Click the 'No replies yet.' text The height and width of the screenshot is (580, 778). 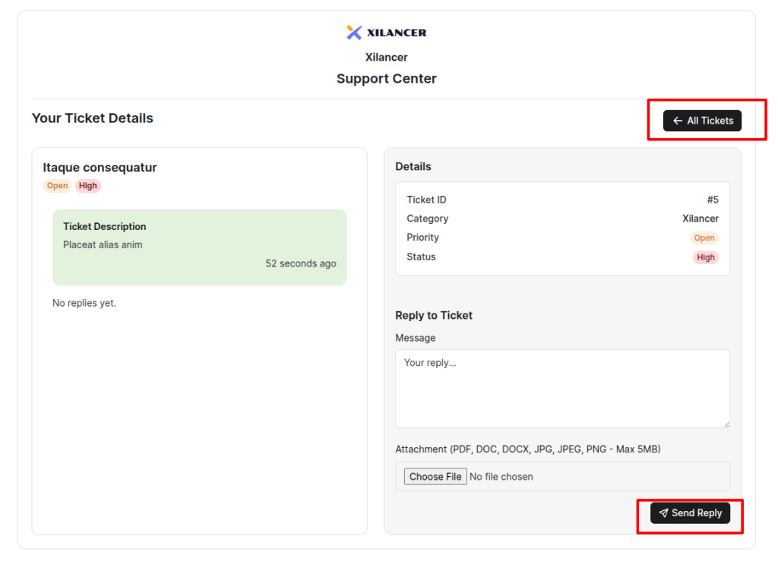click(x=84, y=303)
